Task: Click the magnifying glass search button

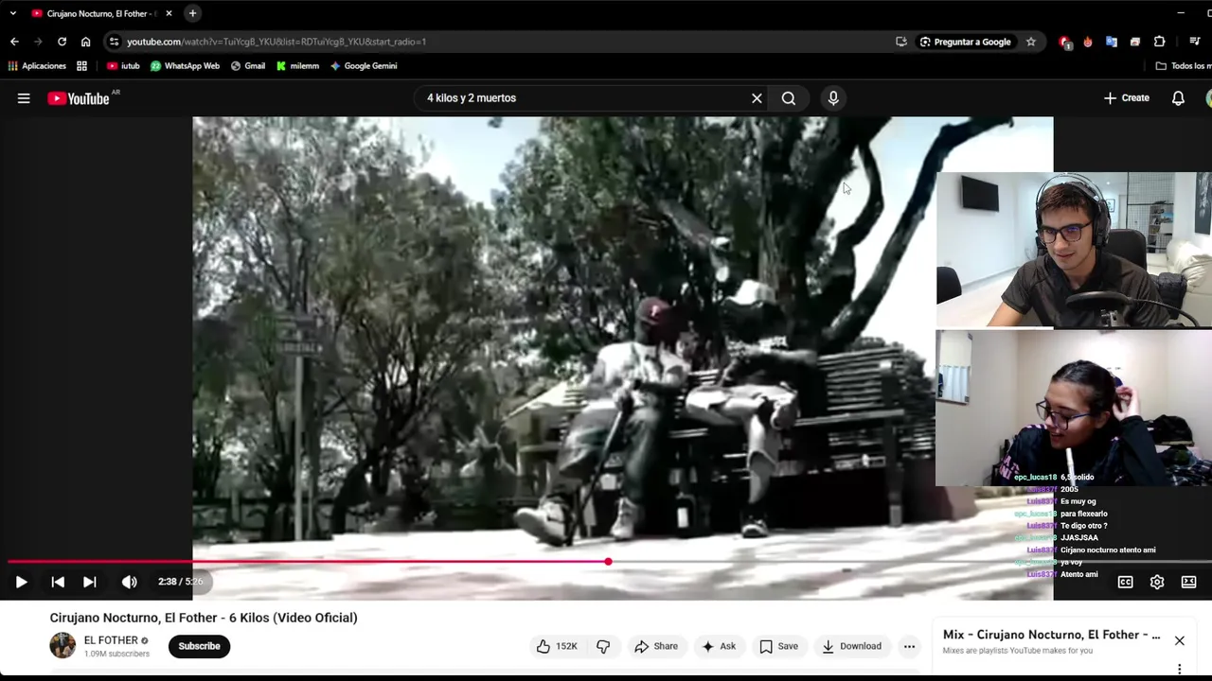Action: click(789, 98)
